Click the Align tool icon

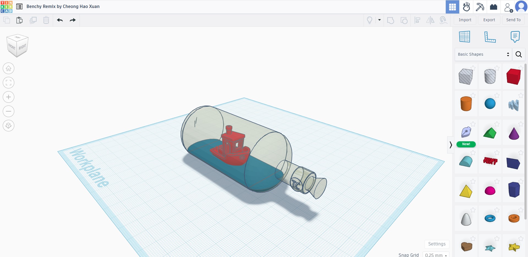[x=417, y=20]
